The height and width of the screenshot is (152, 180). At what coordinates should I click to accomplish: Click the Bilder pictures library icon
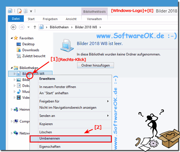pyautogui.click(x=19, y=80)
